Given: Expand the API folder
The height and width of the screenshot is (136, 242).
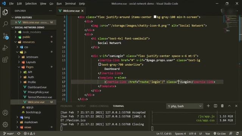Looking at the screenshot, I should 21,72.
